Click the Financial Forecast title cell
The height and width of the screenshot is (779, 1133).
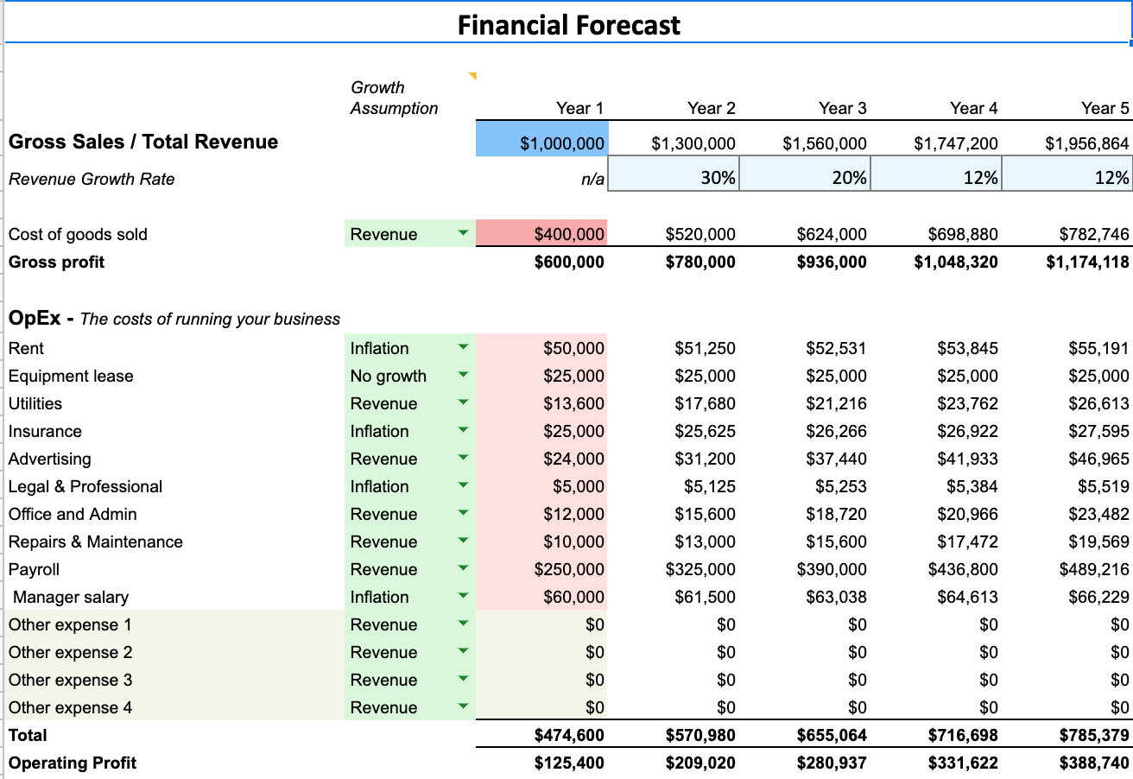click(568, 24)
